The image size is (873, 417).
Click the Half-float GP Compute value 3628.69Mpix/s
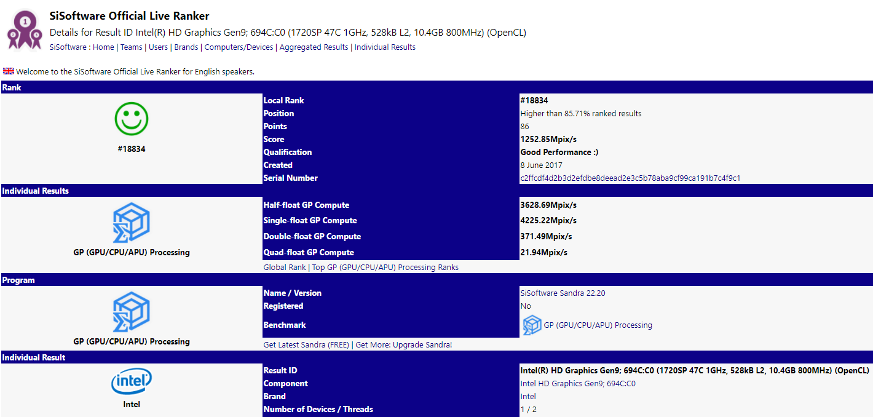[x=548, y=205]
